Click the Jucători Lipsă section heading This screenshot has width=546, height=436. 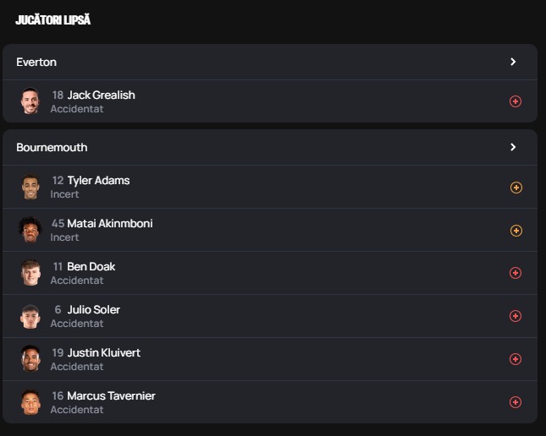[52, 19]
